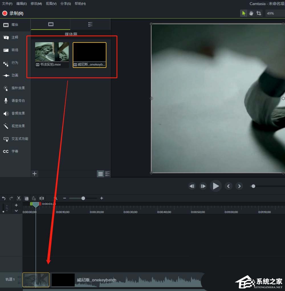The width and height of the screenshot is (285, 291).
Task: Click the plus button to add media
Action: (34, 174)
